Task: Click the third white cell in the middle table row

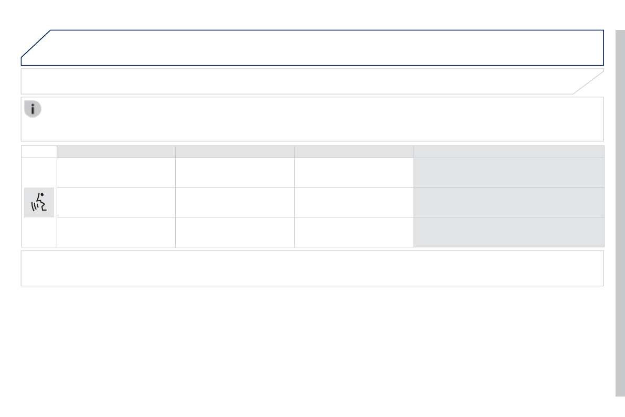Action: [354, 202]
